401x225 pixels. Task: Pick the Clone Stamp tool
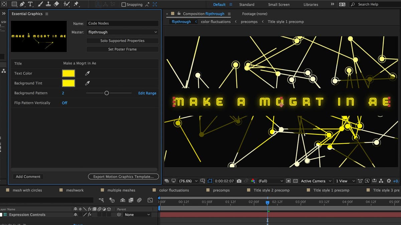(x=48, y=4)
